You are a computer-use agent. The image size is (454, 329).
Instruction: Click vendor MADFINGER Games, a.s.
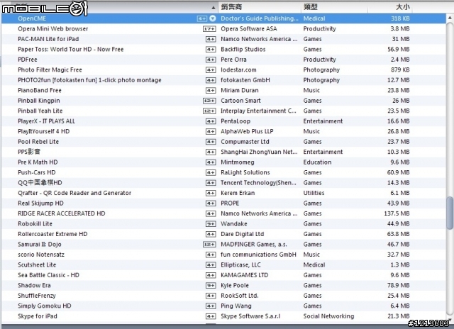[254, 245]
